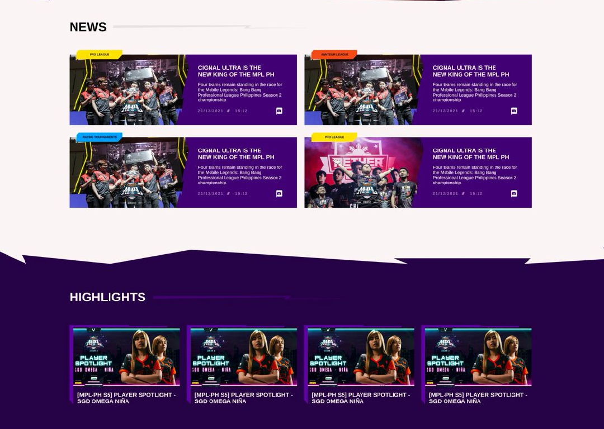Open the first highlight's SGD Omega Niña title
Viewport: 604px width, 429px height.
click(x=126, y=398)
